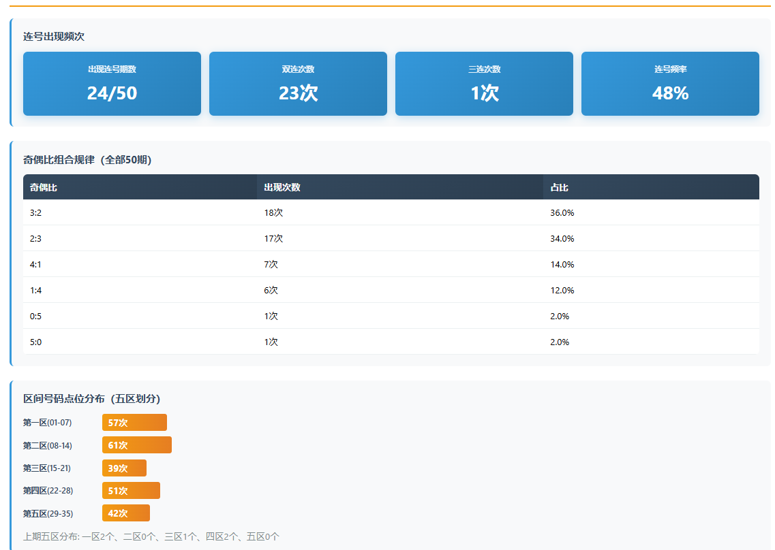775x550 pixels.
Task: Click the 奇偶比 column header
Action: [x=44, y=187]
